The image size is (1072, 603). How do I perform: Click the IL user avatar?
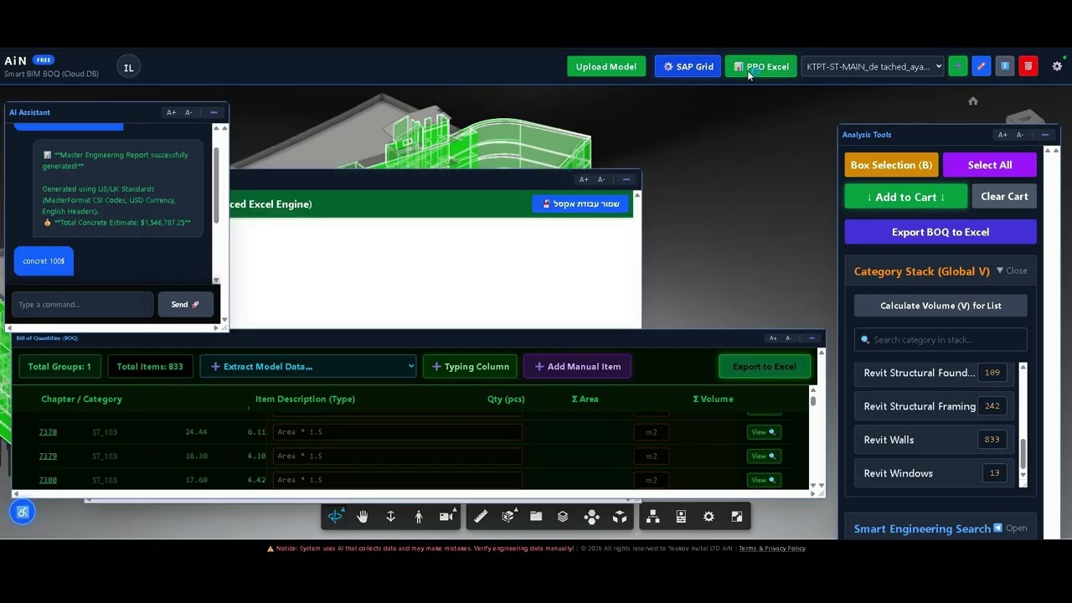coord(128,68)
